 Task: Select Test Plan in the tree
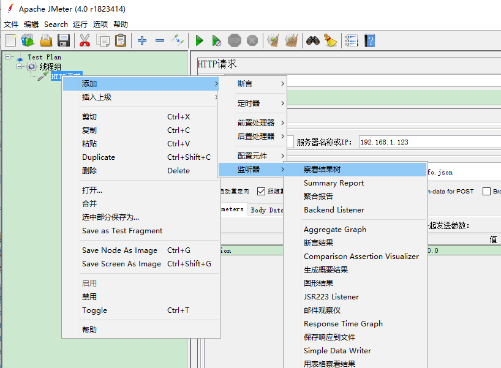coord(45,57)
